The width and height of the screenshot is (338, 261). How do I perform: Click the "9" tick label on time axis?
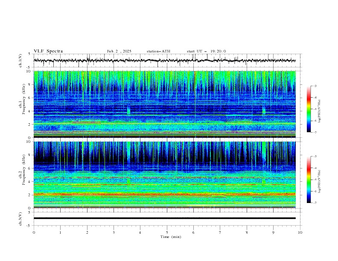pyautogui.click(x=273, y=232)
